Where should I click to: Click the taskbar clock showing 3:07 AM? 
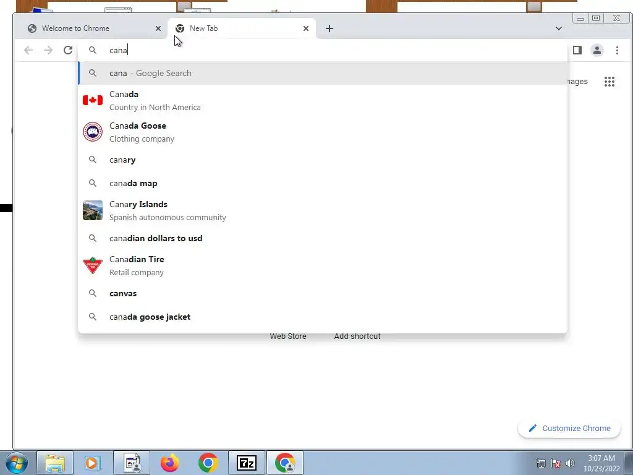(x=601, y=463)
